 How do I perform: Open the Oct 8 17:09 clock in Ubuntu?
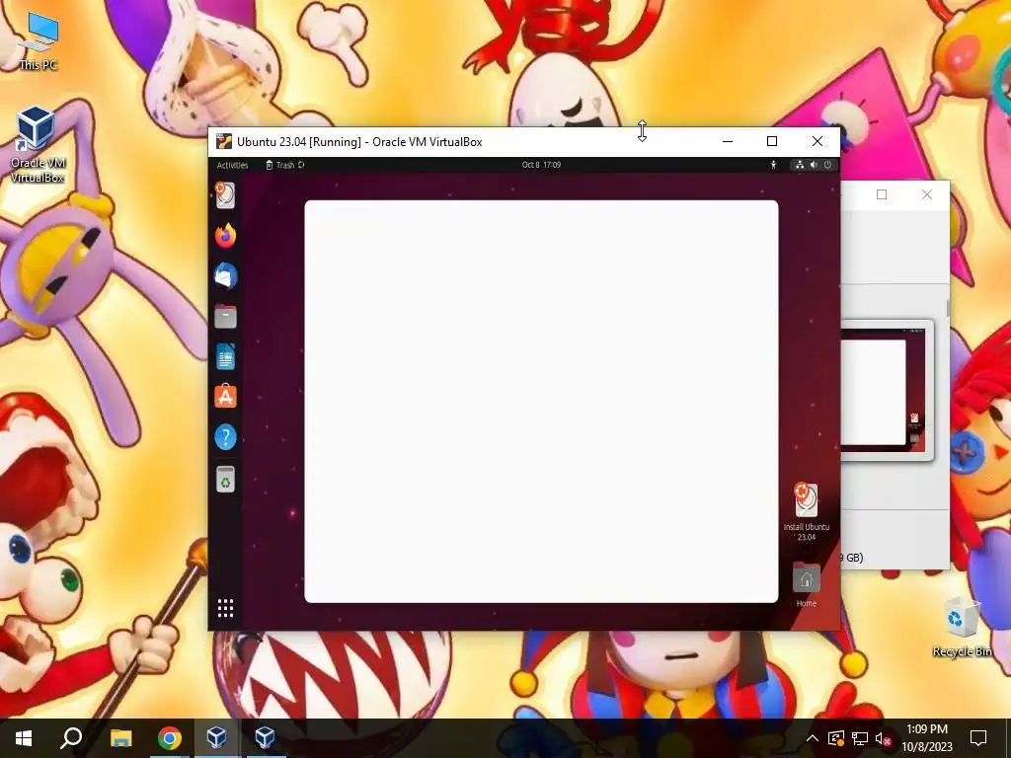(x=541, y=165)
